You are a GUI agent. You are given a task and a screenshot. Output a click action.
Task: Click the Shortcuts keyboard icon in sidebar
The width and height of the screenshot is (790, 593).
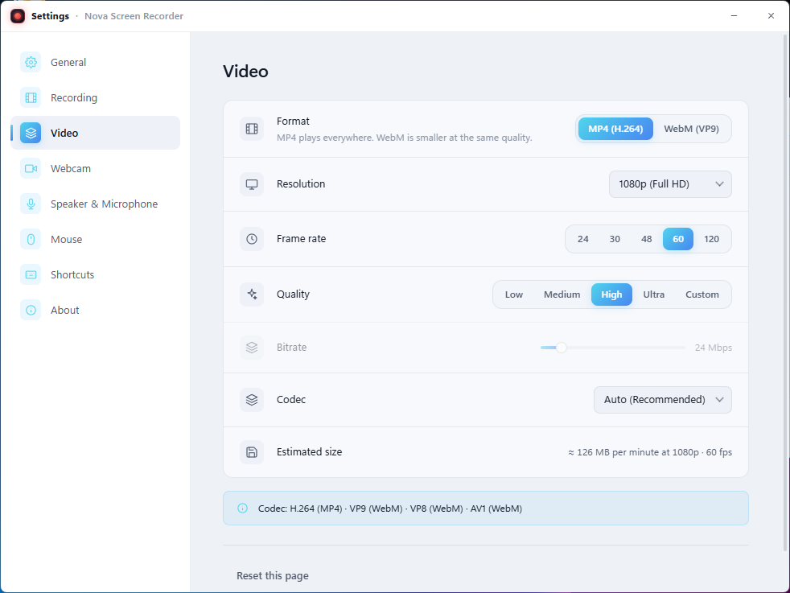coord(31,274)
